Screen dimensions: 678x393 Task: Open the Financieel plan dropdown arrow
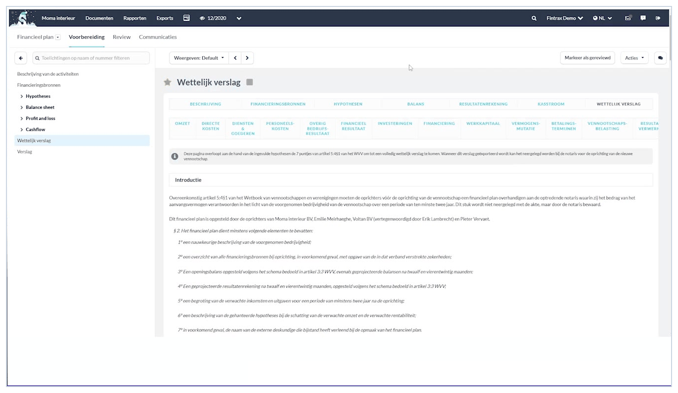[x=57, y=37]
